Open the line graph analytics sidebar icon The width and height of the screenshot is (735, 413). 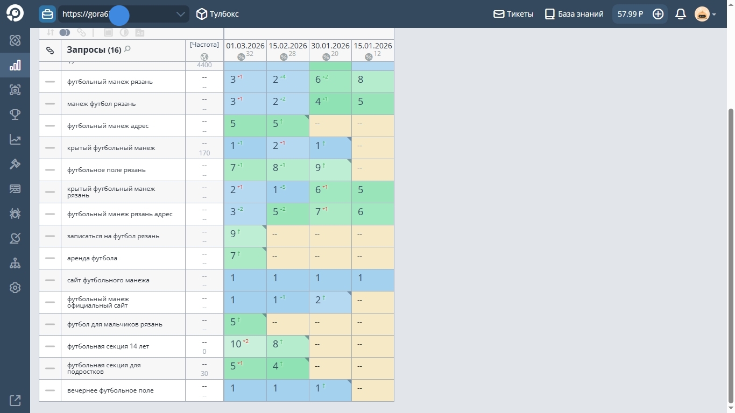coord(15,139)
